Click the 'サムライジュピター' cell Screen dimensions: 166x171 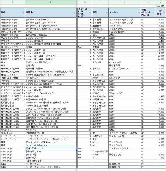[x=13, y=38]
